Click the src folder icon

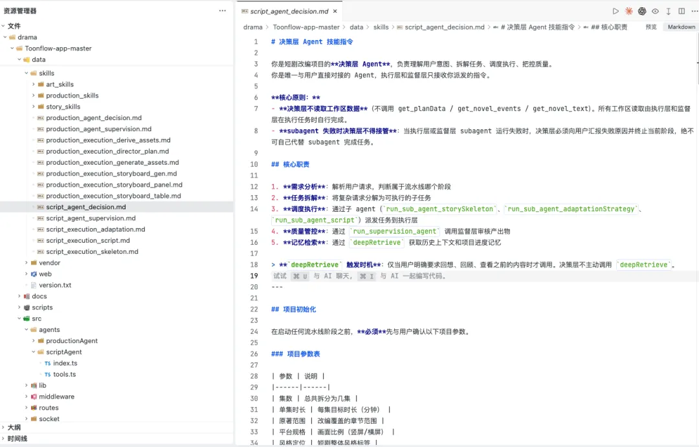point(27,318)
